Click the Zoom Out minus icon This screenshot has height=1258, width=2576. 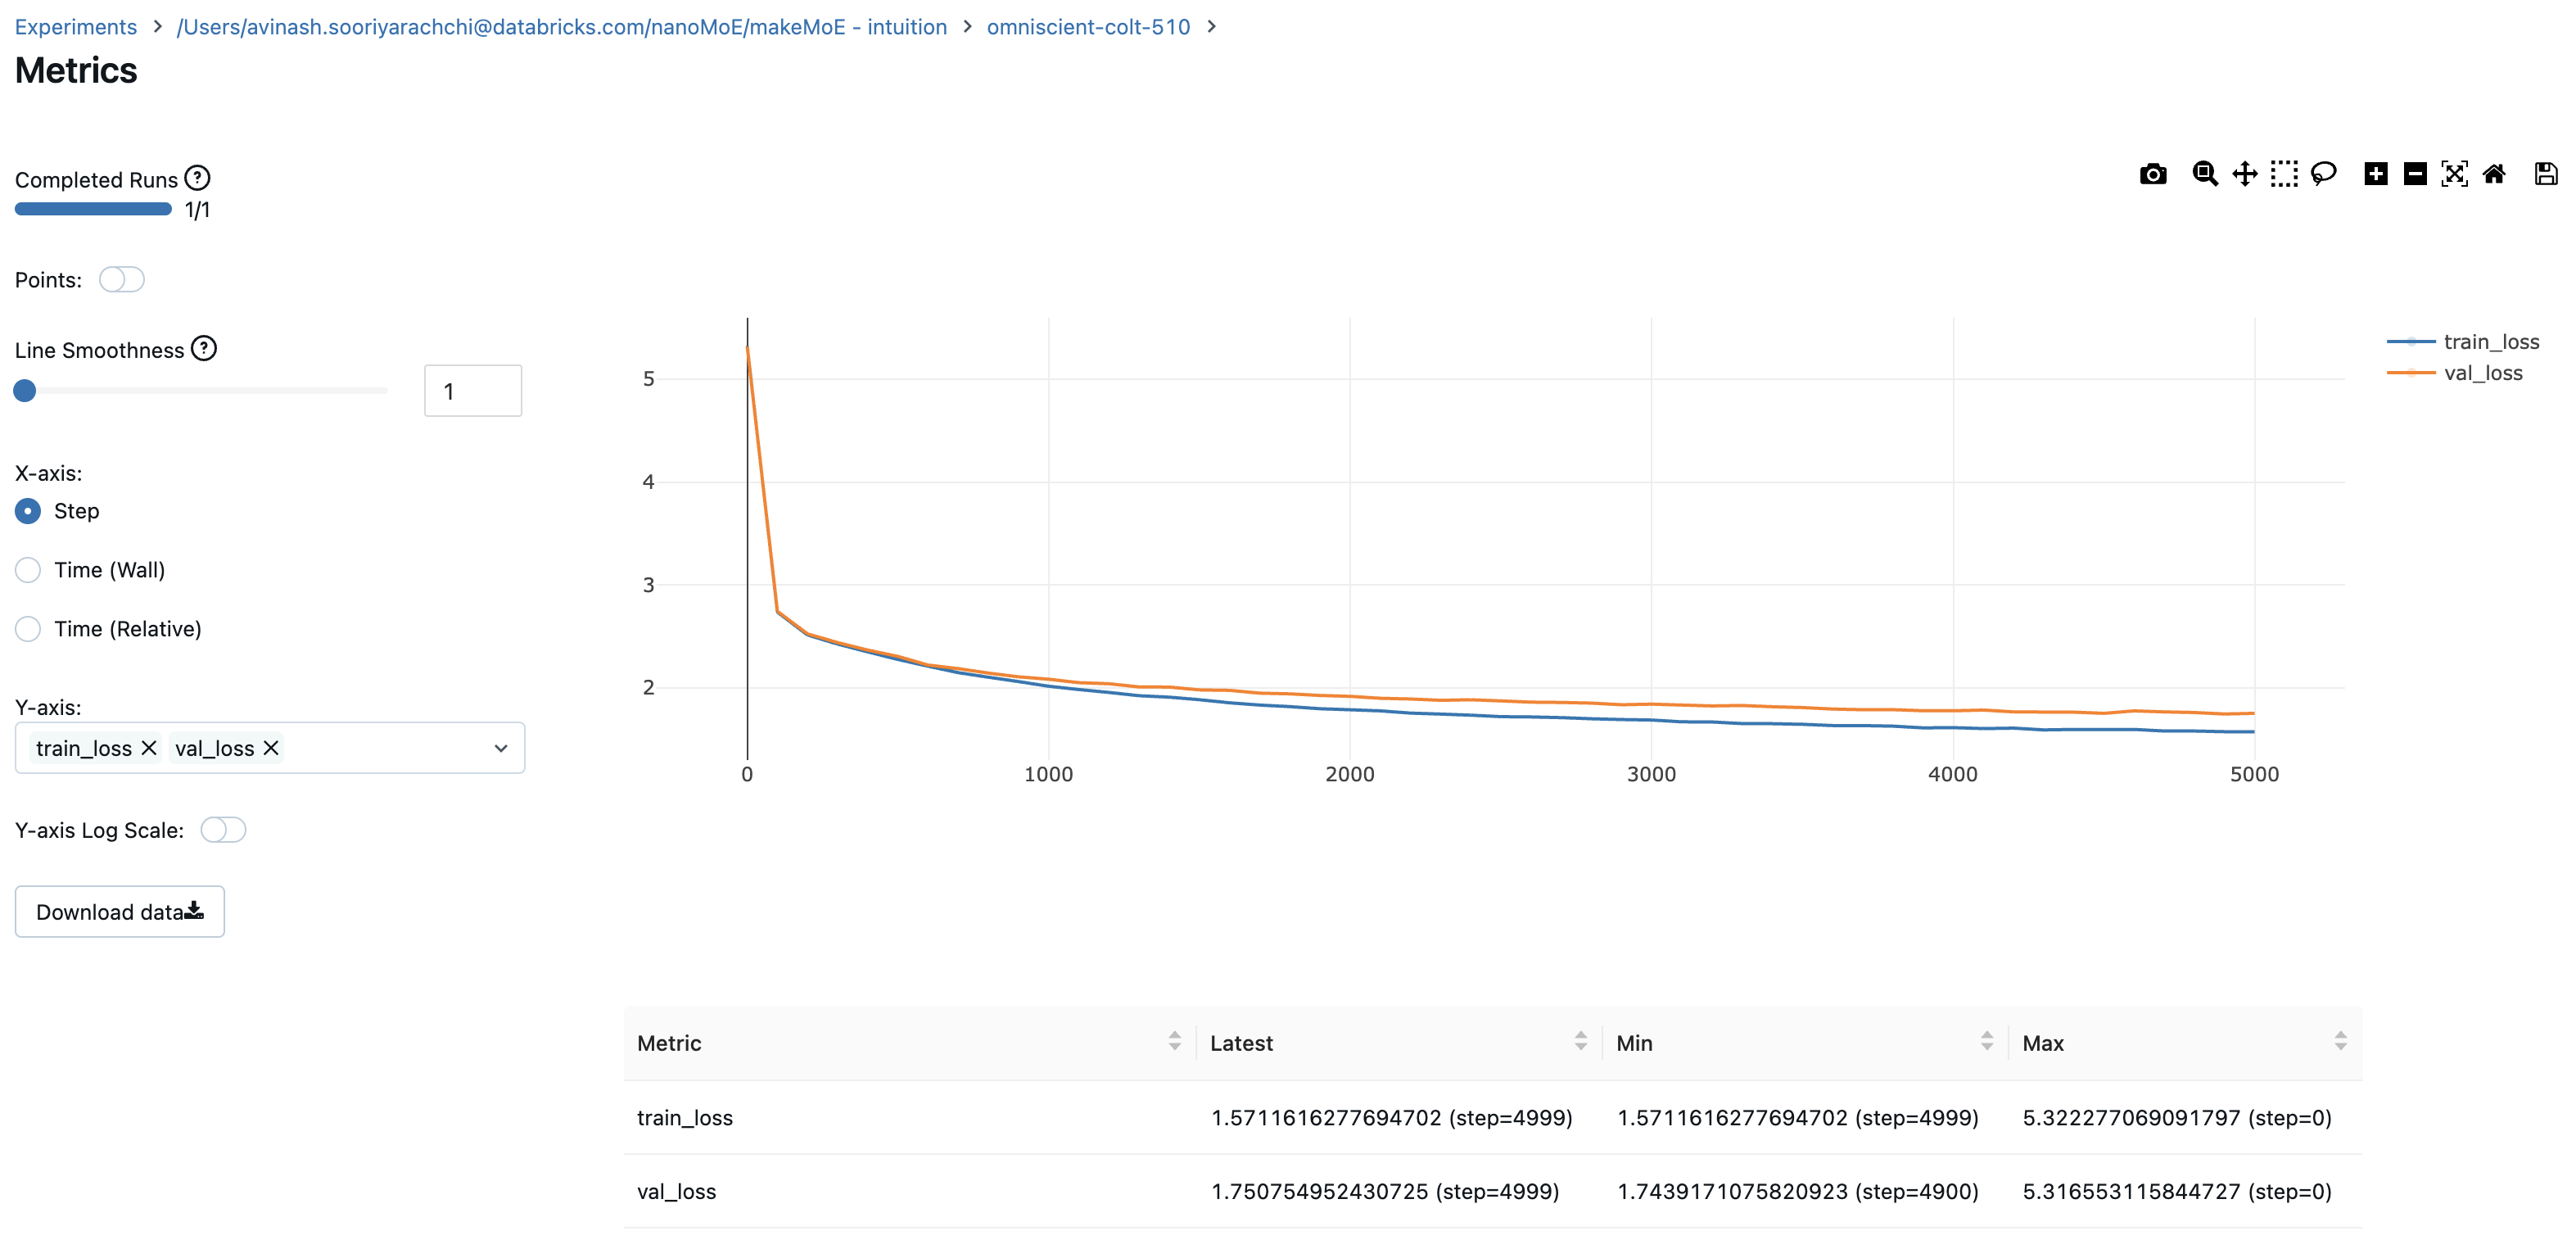point(2414,174)
